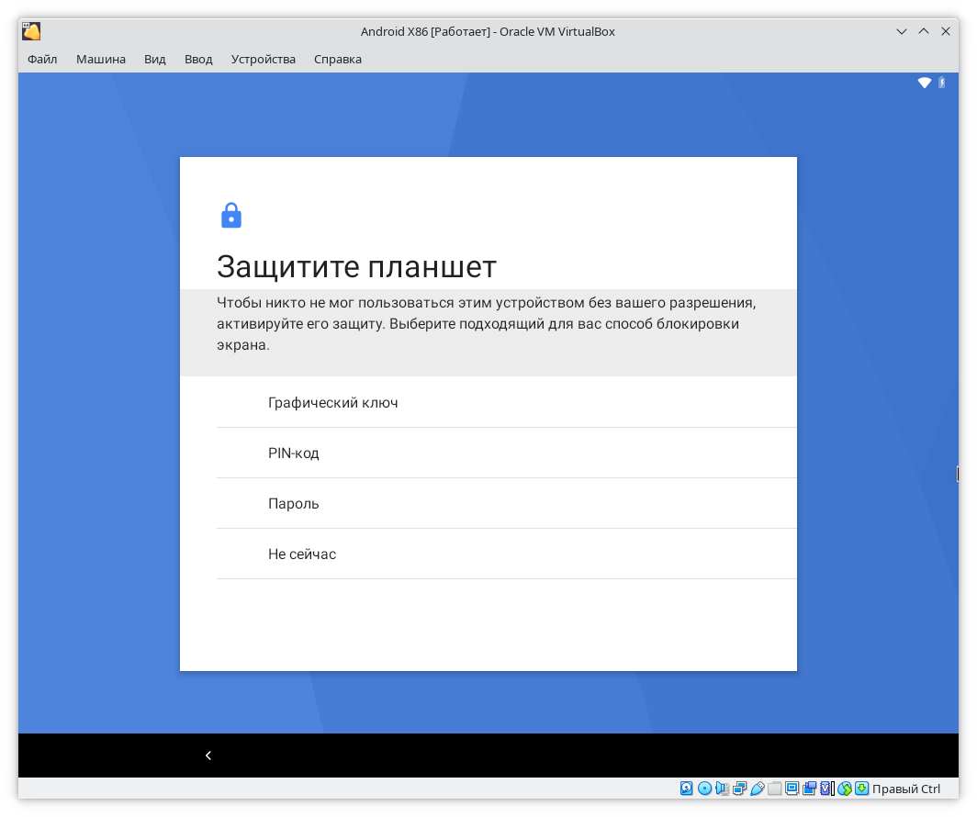Choose Графический ключ lock option
Viewport: 977px width, 817px height.
tap(333, 402)
